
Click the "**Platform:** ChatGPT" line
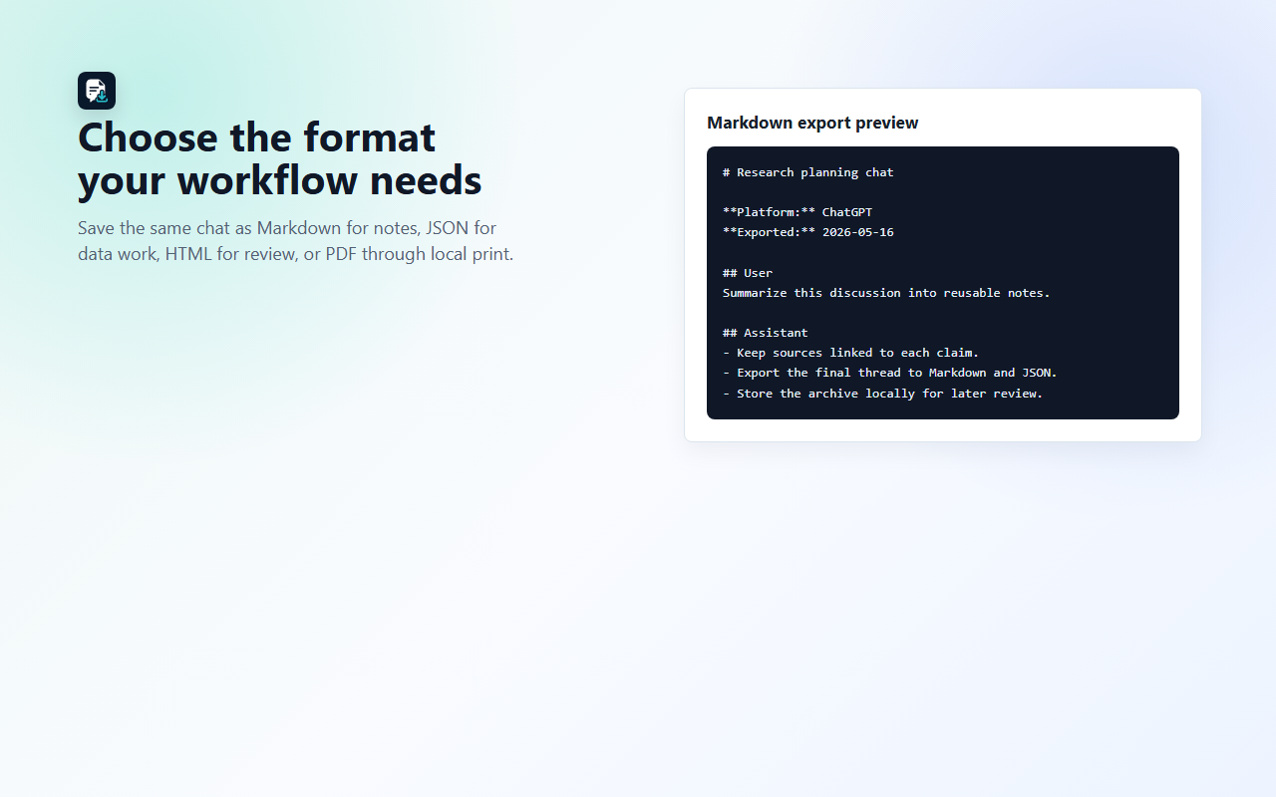797,212
